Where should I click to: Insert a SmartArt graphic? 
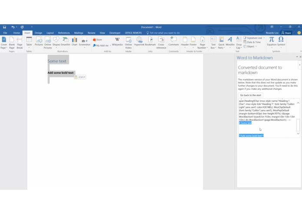tap(66, 41)
